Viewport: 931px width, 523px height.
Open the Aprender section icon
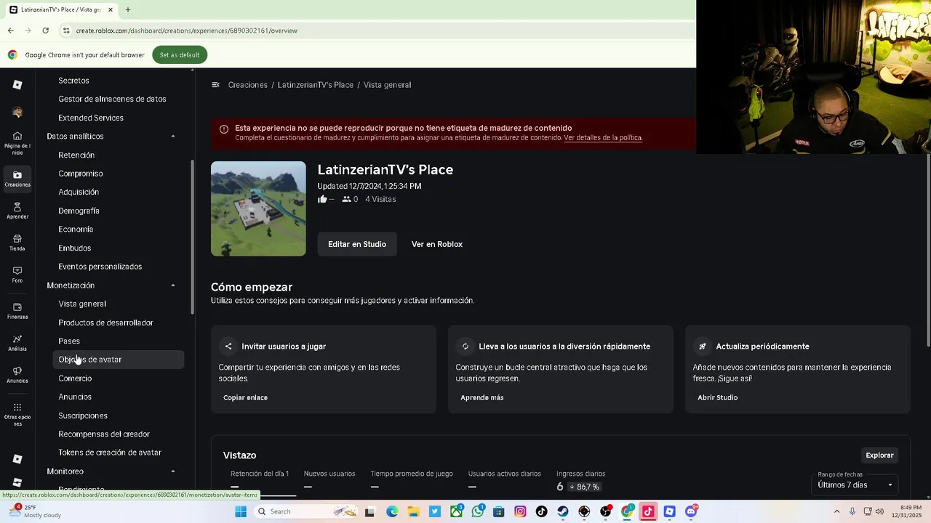17,207
